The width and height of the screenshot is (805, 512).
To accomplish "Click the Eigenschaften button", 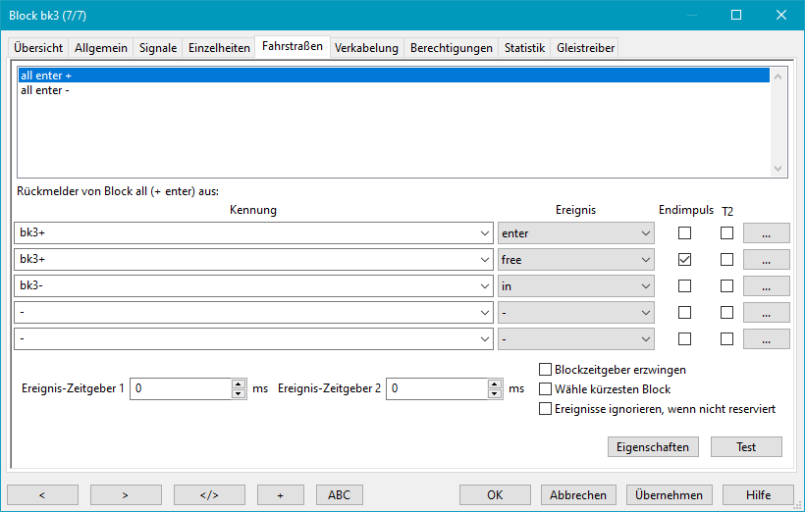I will click(653, 447).
